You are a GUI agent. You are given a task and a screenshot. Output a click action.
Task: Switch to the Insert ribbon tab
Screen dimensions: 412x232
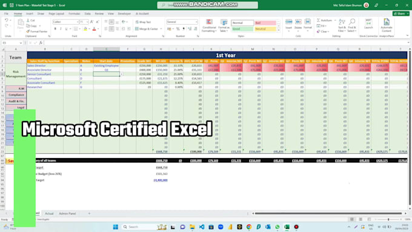pos(30,14)
